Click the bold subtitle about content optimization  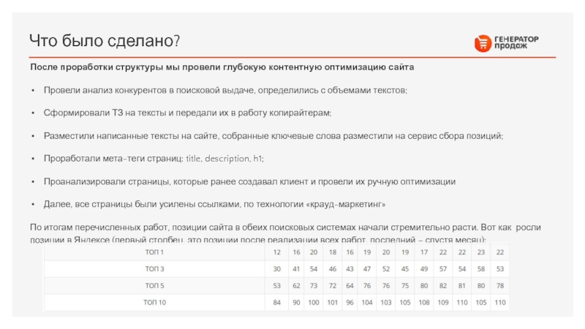[222, 67]
